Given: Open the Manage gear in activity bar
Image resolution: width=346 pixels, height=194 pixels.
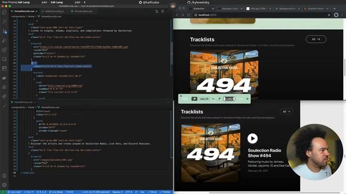Looking at the screenshot, I should pos(4,185).
